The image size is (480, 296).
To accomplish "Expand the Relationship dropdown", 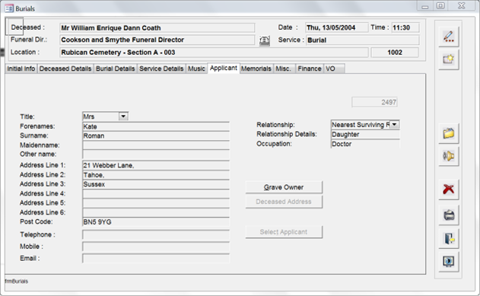I will [395, 125].
